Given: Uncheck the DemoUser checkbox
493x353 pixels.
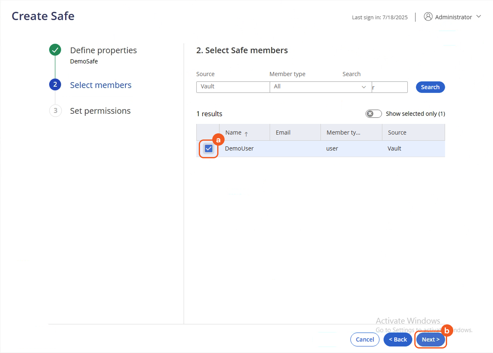Looking at the screenshot, I should (x=209, y=148).
